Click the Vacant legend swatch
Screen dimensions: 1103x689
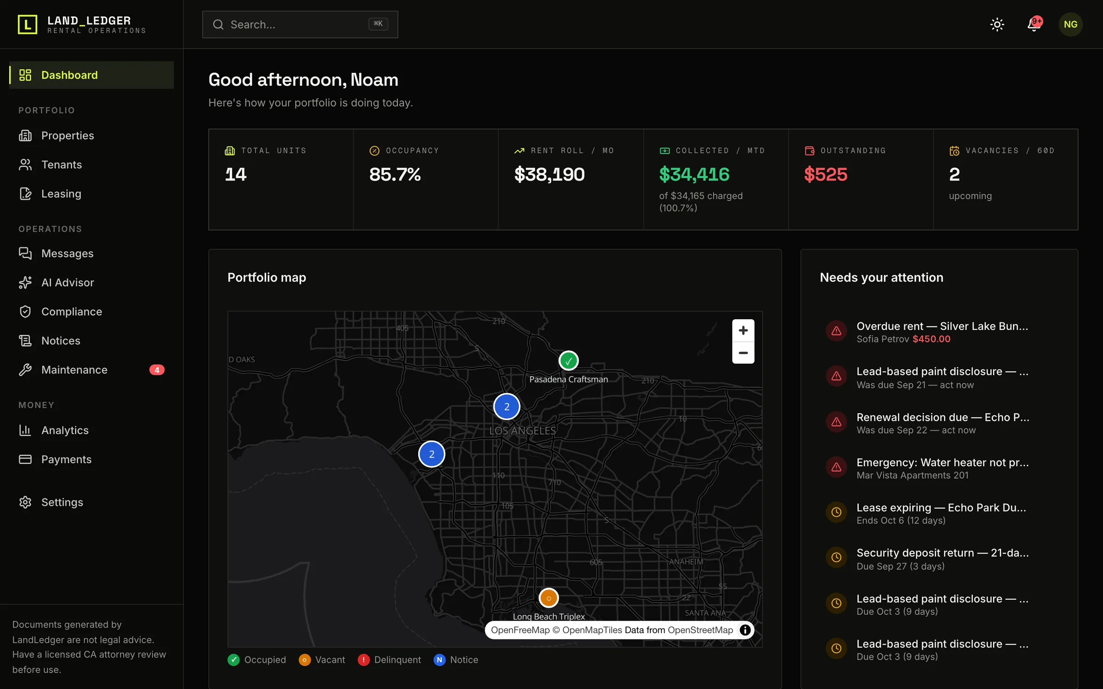pyautogui.click(x=304, y=660)
